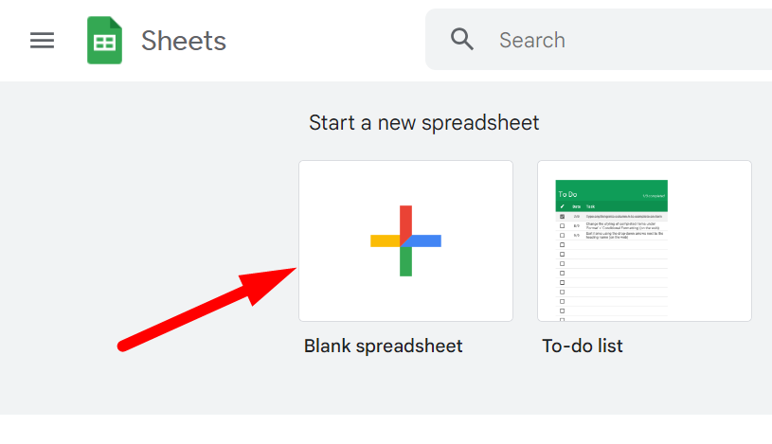Viewport: 772px width, 444px height.
Task: Click the search magnifying glass icon
Action: [x=461, y=40]
